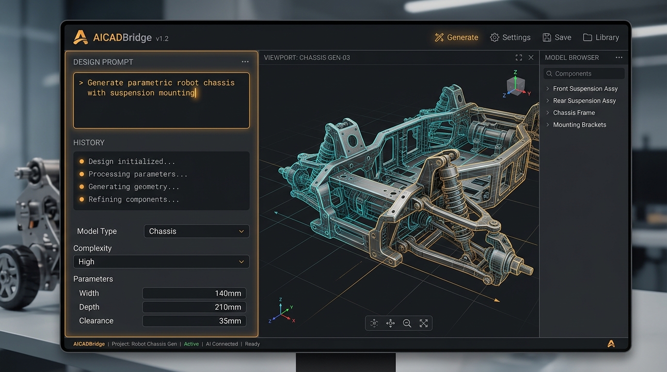The width and height of the screenshot is (667, 372).
Task: Select 'Generating geometry...' history entry
Action: coord(129,186)
